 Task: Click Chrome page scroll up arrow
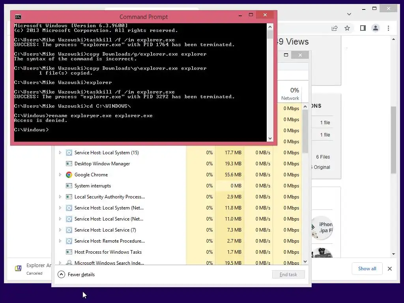point(393,39)
